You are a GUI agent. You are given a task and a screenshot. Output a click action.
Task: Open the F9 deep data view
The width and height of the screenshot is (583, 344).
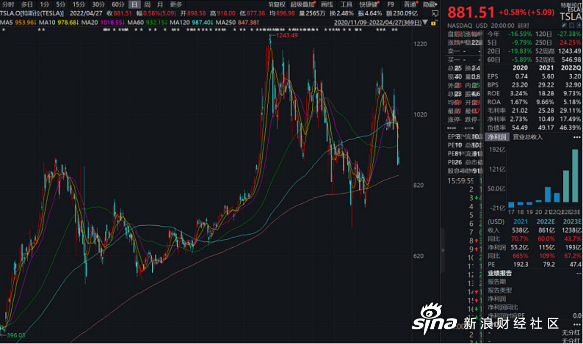[391, 4]
